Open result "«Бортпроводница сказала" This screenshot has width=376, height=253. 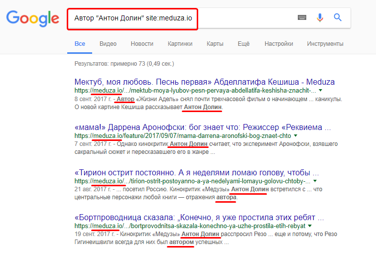point(199,218)
